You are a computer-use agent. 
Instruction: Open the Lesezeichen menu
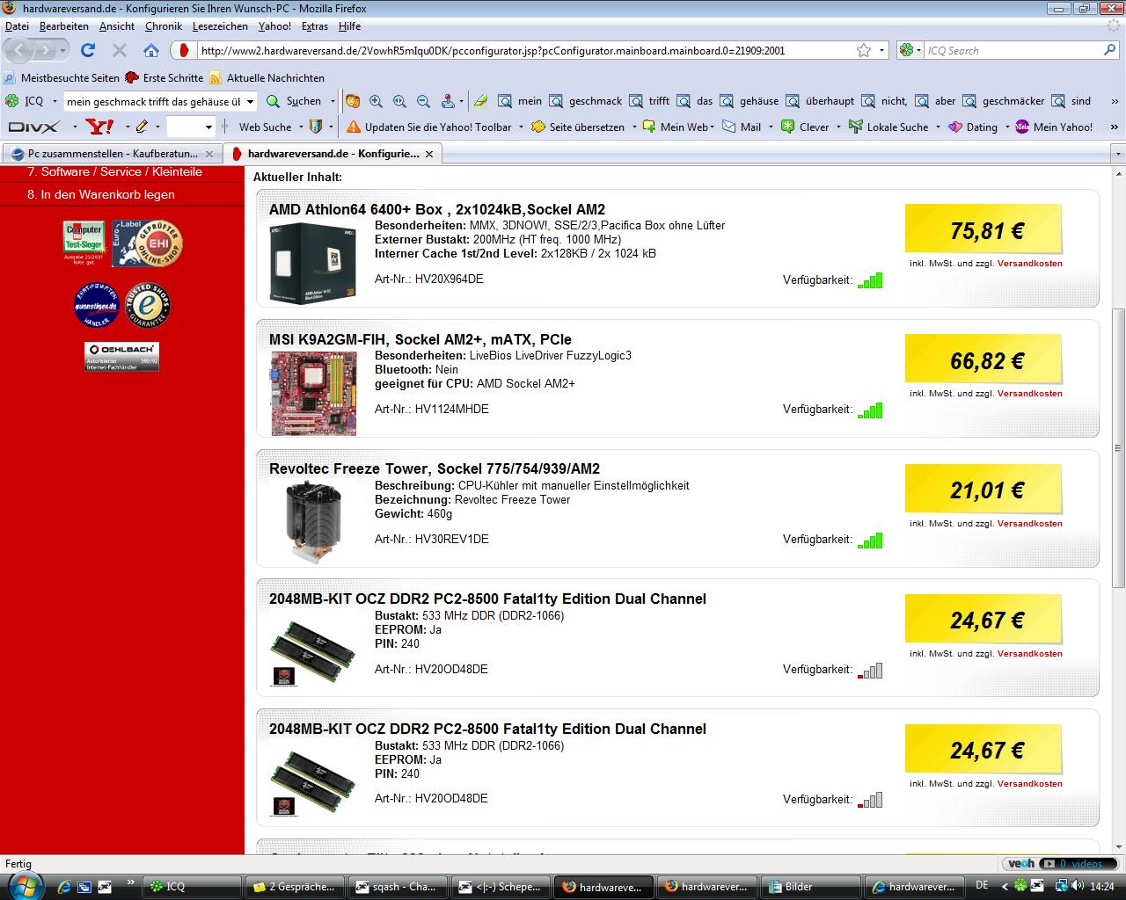(x=220, y=26)
